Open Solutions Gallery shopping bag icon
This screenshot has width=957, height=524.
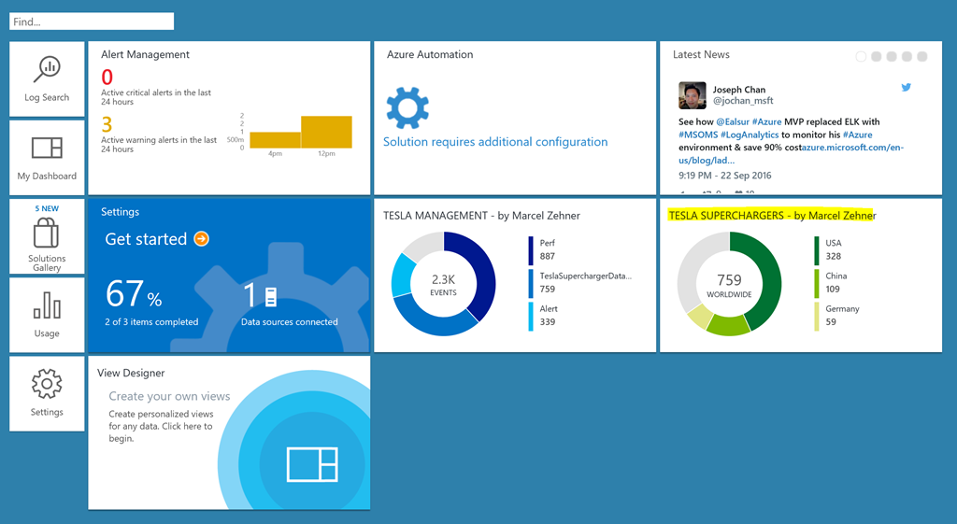(47, 234)
